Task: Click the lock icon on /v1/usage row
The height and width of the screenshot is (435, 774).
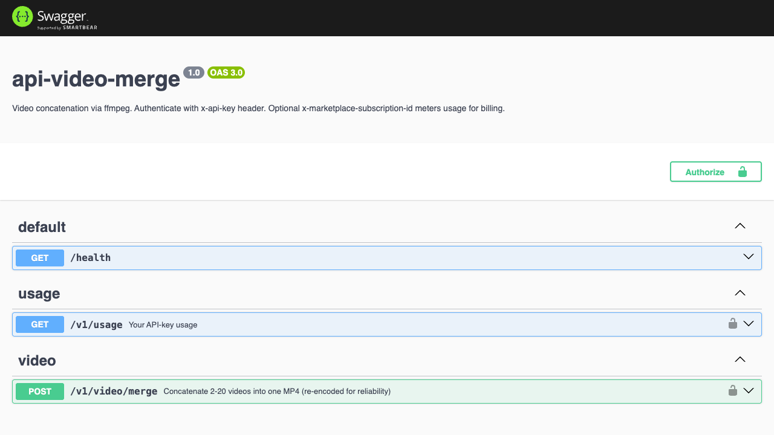Action: pos(732,323)
